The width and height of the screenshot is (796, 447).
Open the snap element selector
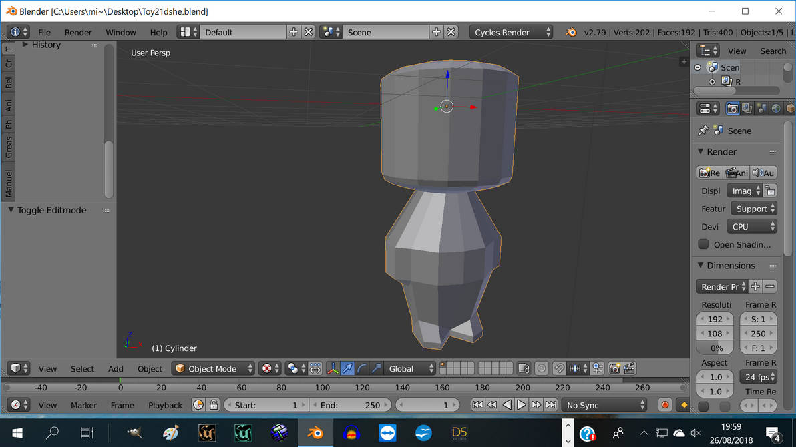click(x=578, y=368)
